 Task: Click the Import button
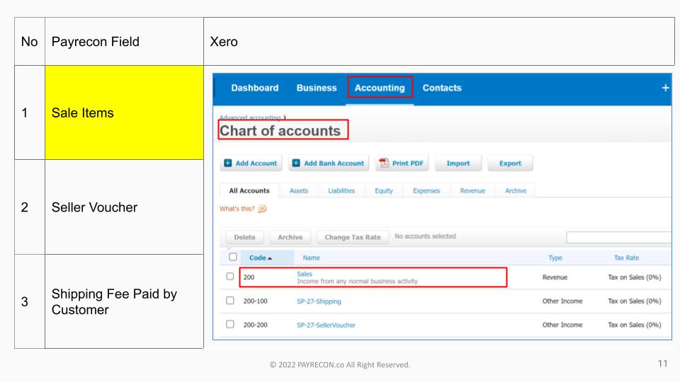[x=458, y=163]
